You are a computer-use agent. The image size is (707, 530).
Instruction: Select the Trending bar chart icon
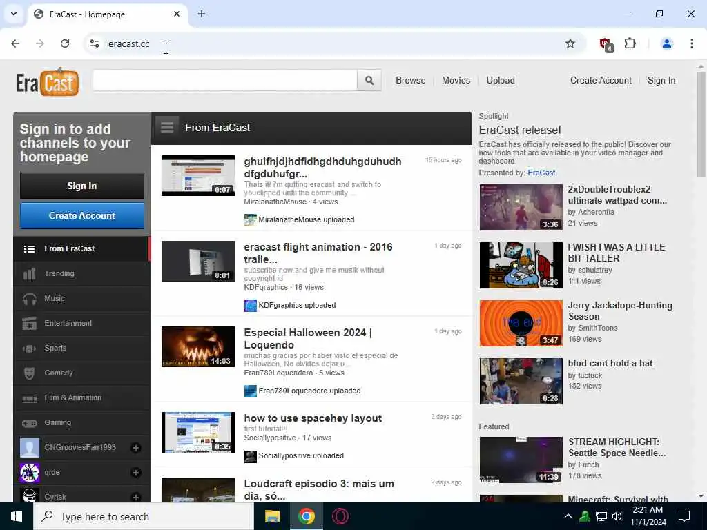[x=29, y=273]
